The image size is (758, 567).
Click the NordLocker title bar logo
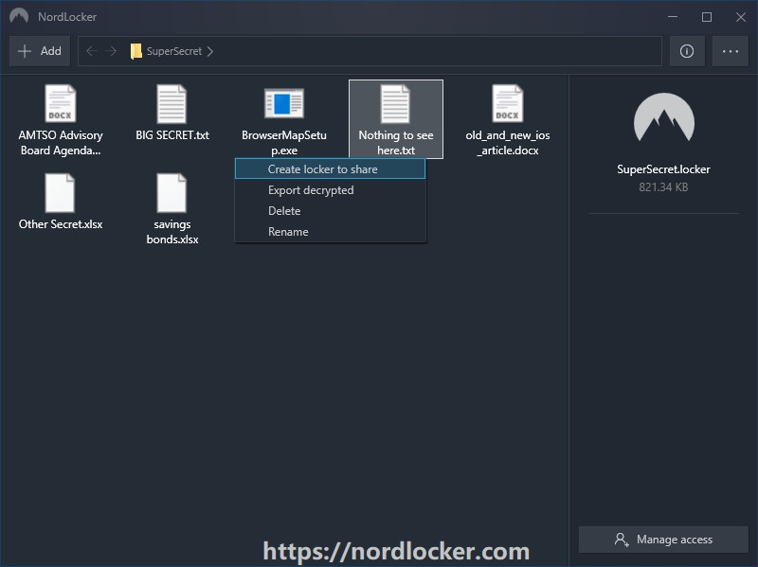19,16
